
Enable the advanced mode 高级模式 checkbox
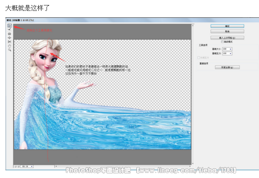[x=222, y=42]
